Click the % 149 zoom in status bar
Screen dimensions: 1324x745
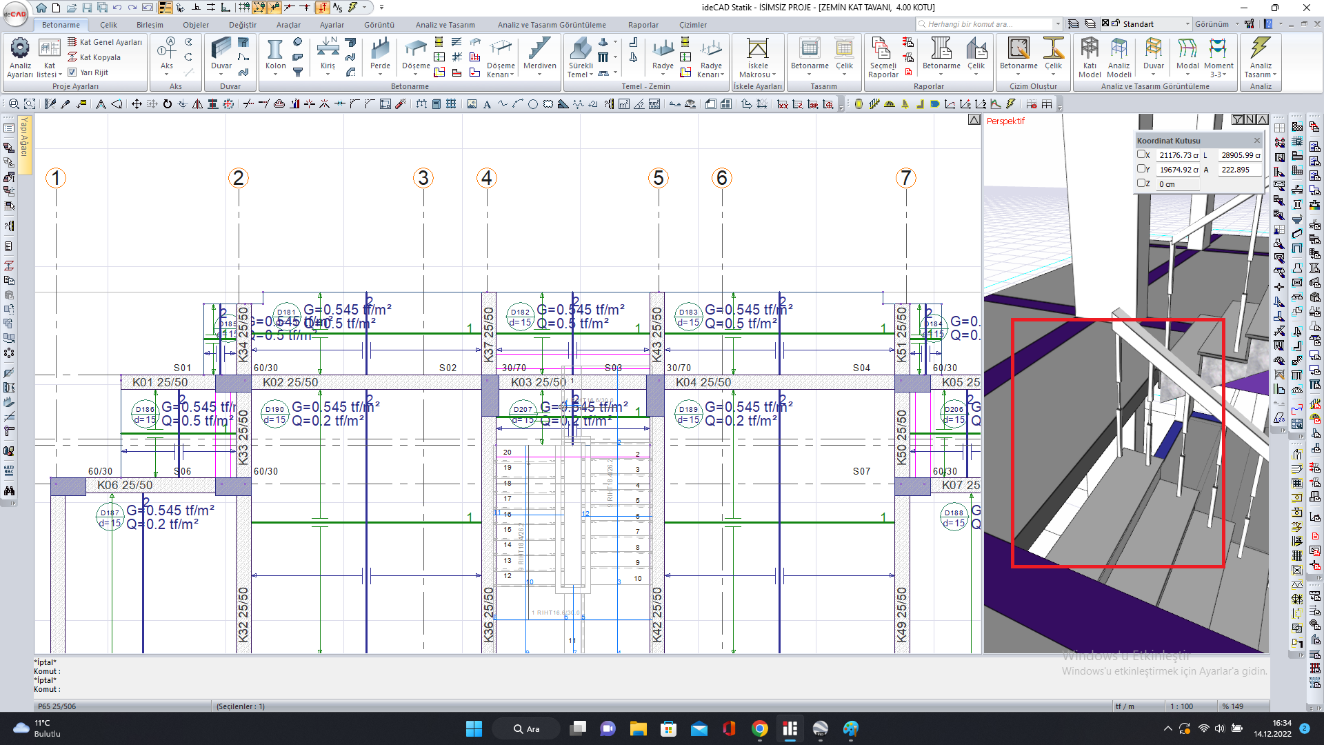1232,706
